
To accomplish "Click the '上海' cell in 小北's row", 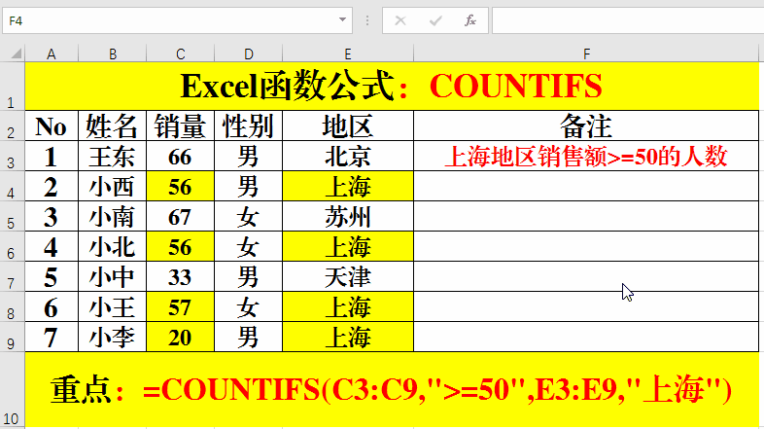I will point(348,247).
